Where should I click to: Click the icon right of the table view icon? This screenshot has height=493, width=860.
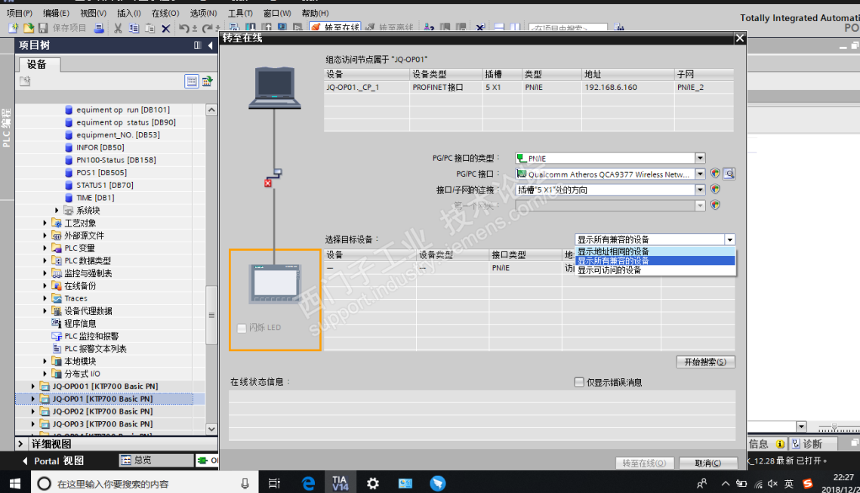coord(207,82)
